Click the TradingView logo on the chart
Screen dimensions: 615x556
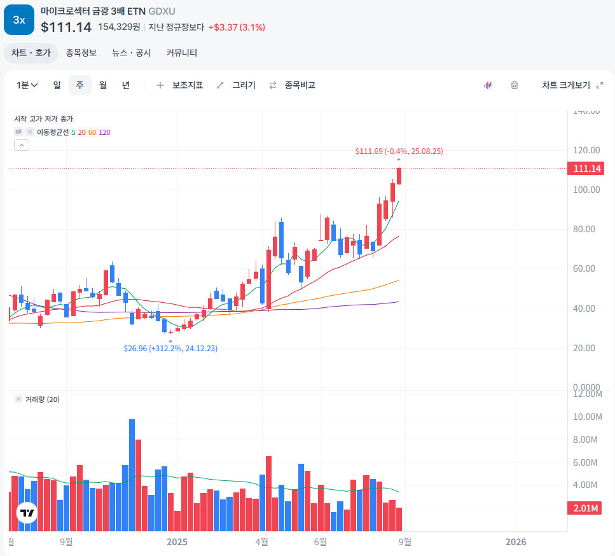point(27,513)
